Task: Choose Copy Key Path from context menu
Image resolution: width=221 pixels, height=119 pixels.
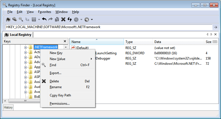Action: [60, 95]
